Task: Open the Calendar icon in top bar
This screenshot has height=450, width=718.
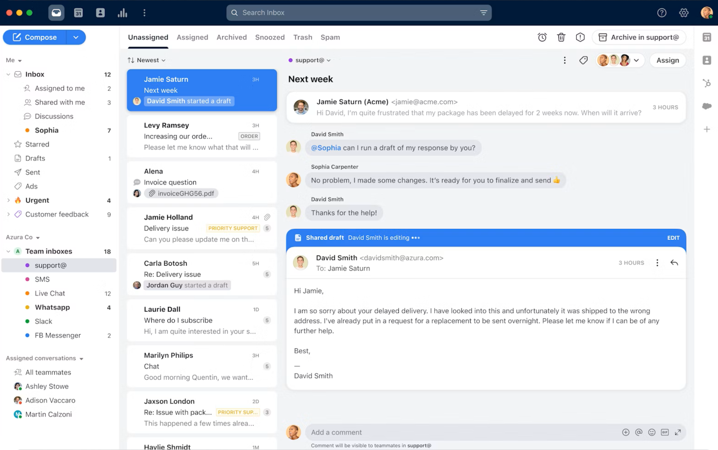Action: [x=78, y=13]
